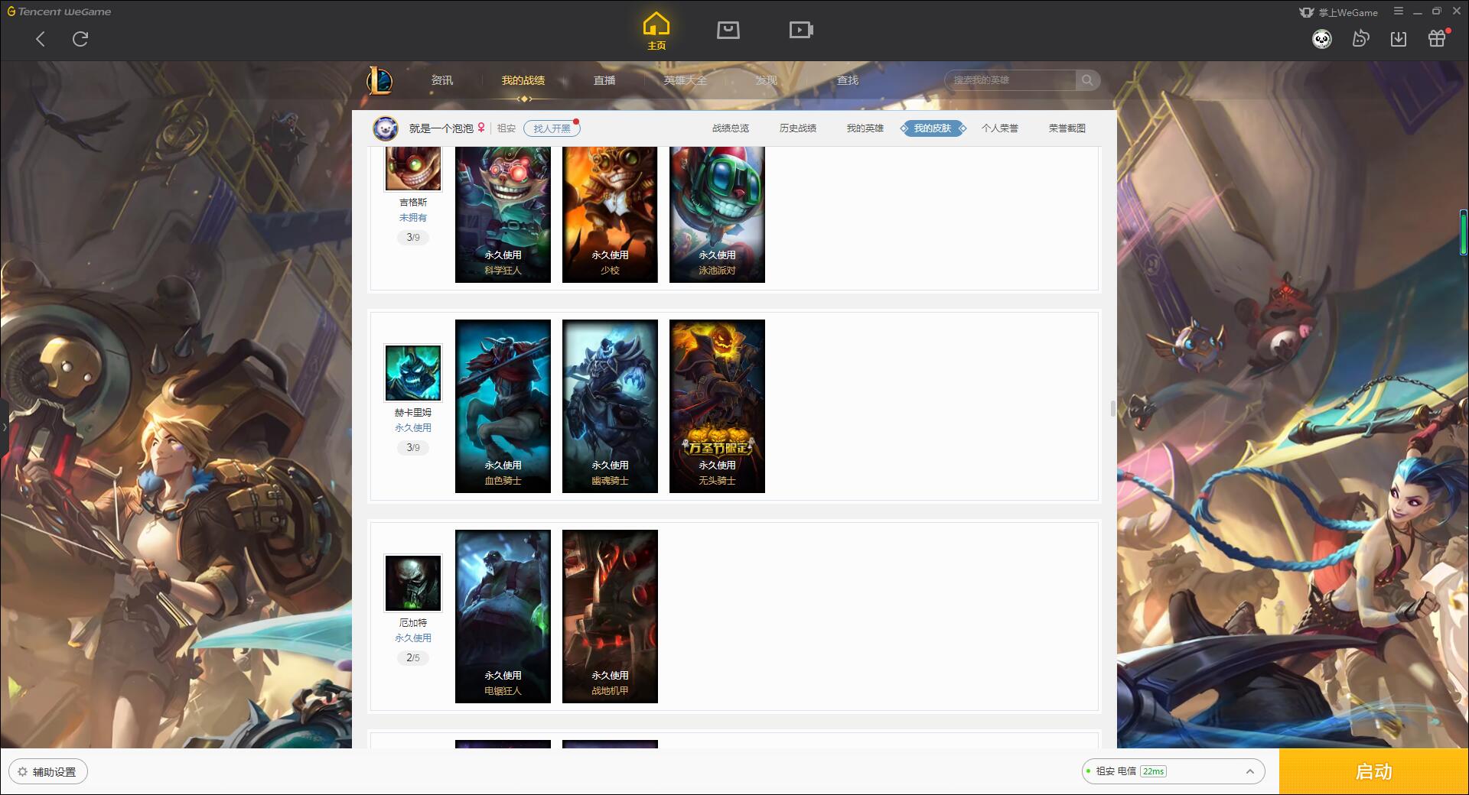
Task: Select the 我的皮肤 sub-tab
Action: 933,128
